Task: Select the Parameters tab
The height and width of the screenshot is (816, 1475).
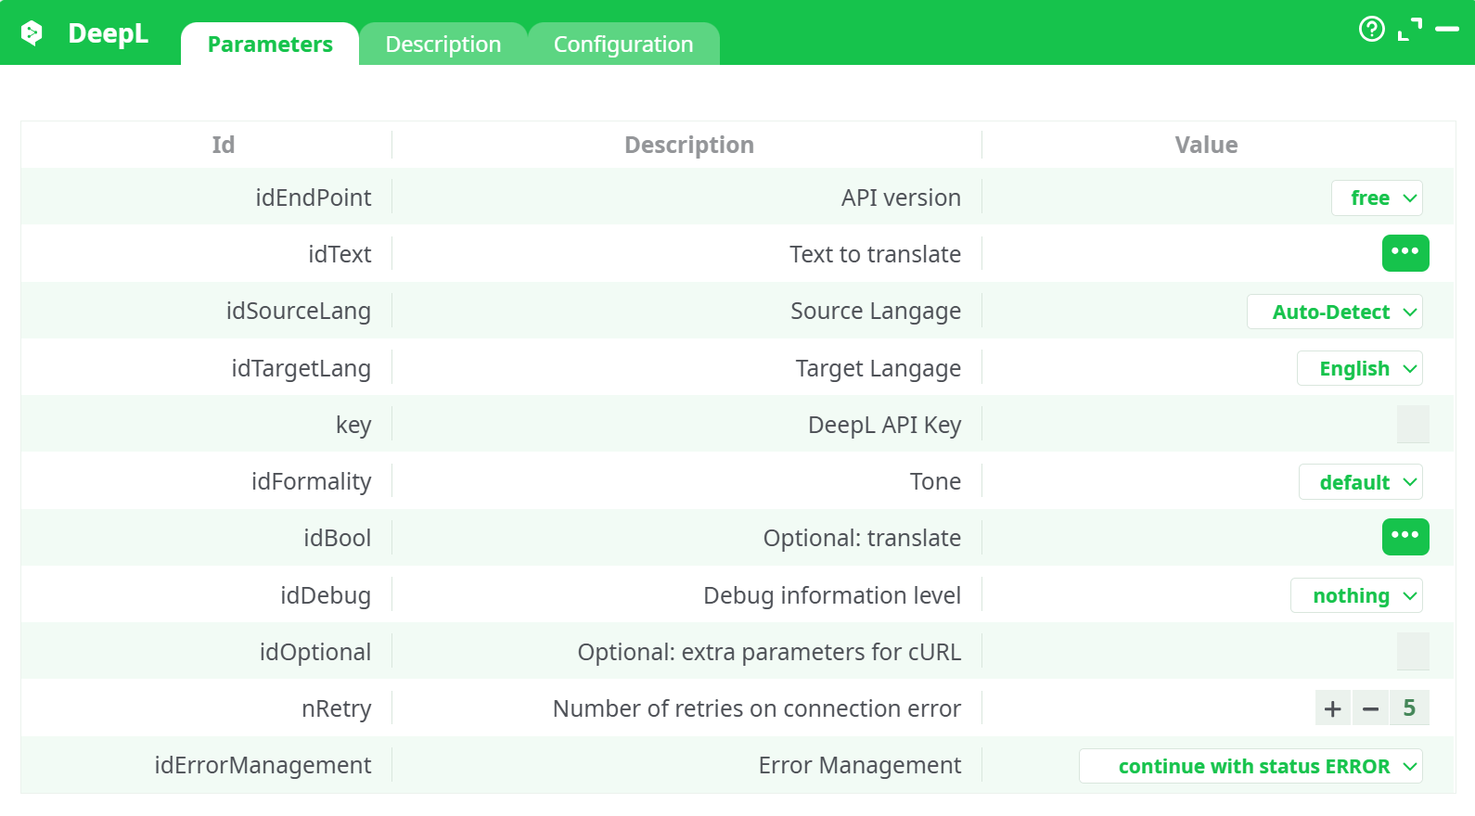Action: click(x=270, y=45)
